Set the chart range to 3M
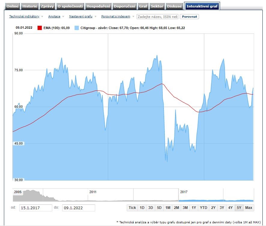 (x=185, y=208)
